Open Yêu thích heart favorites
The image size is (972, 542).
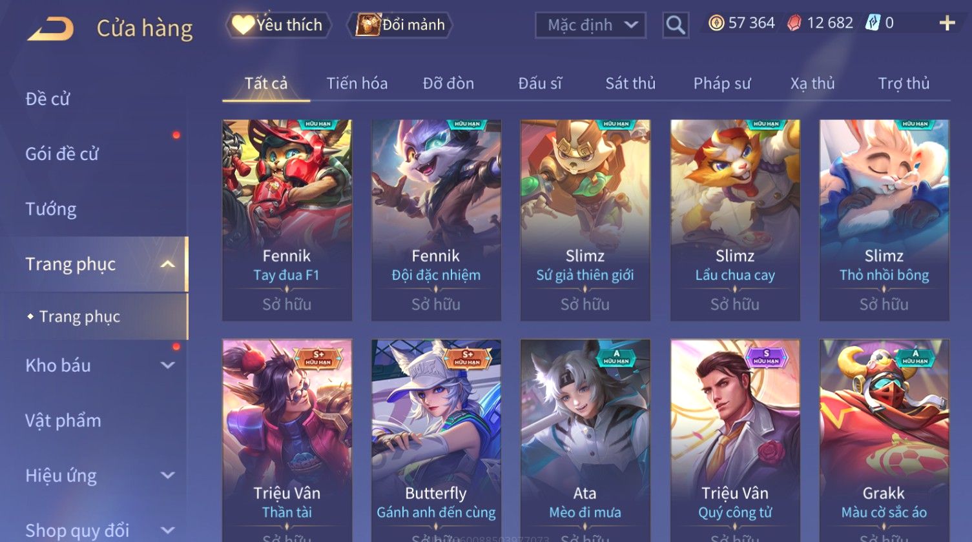click(278, 25)
